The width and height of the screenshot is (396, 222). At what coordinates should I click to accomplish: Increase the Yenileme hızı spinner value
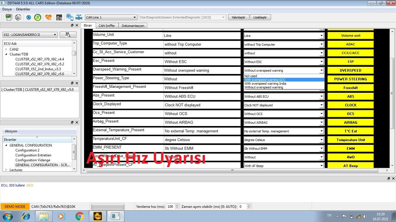pos(177,205)
